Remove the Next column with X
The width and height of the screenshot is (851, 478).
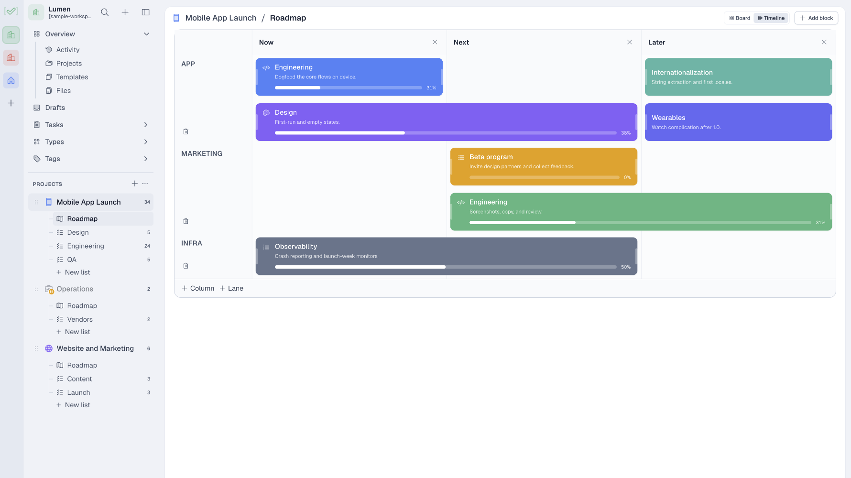click(630, 42)
